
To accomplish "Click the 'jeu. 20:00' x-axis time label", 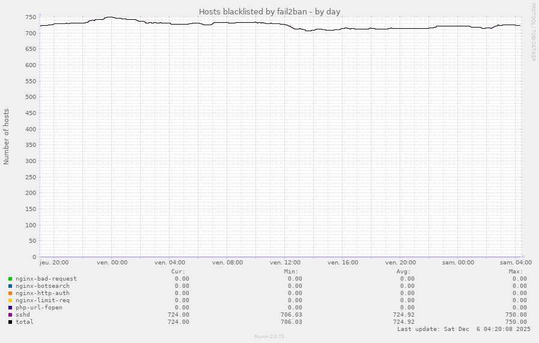I will click(54, 263).
